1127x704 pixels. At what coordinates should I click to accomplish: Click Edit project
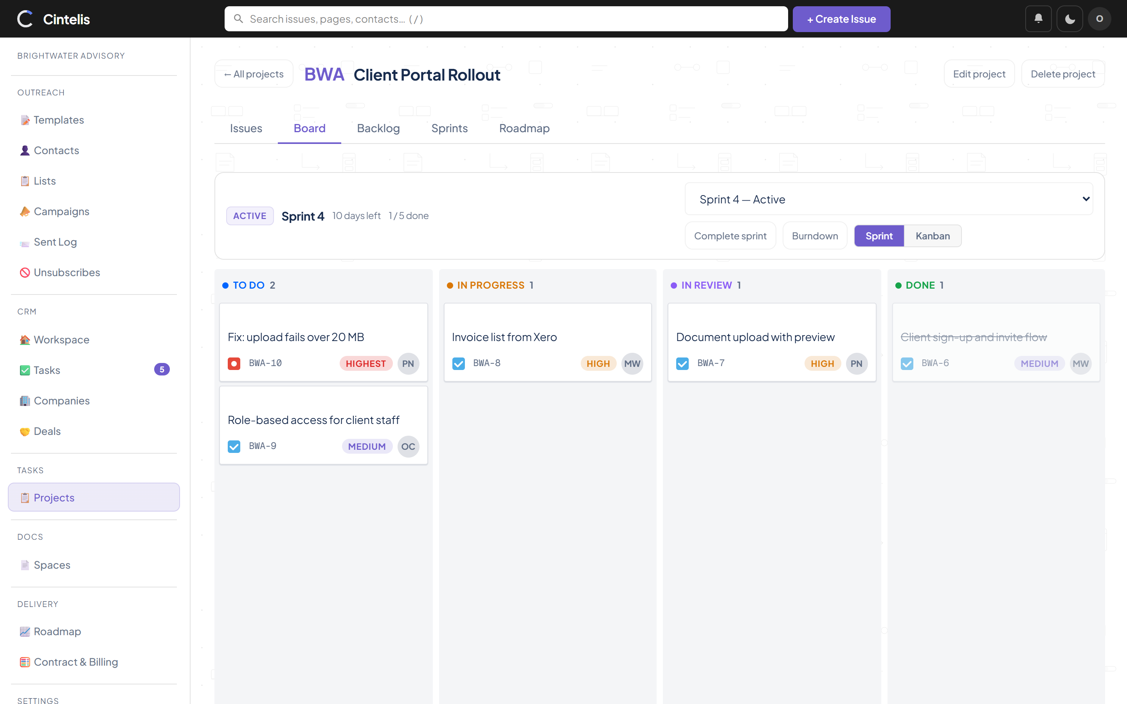tap(979, 74)
